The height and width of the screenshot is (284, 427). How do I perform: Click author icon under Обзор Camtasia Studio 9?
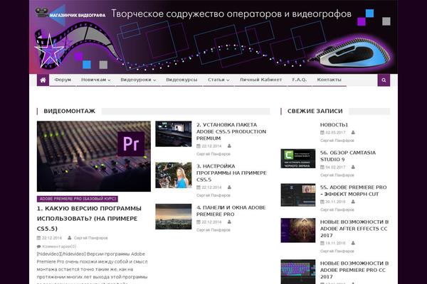click(353, 167)
